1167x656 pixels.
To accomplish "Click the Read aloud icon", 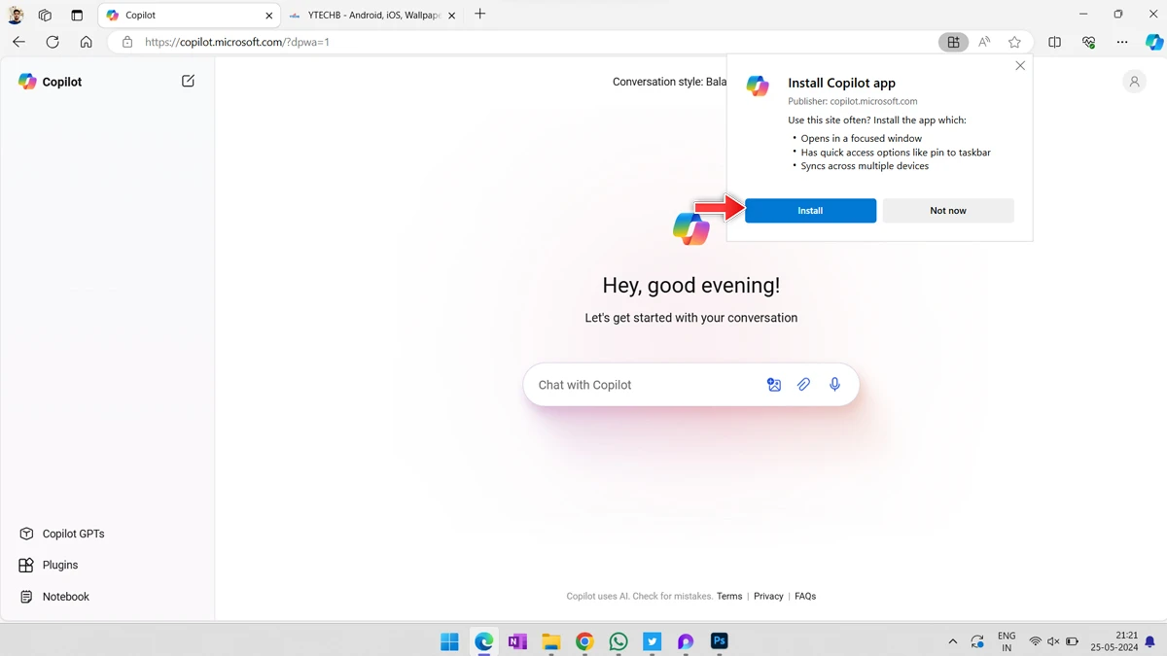I will point(984,43).
